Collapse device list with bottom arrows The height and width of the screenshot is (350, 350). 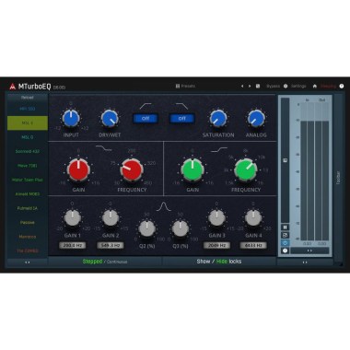(x=28, y=262)
